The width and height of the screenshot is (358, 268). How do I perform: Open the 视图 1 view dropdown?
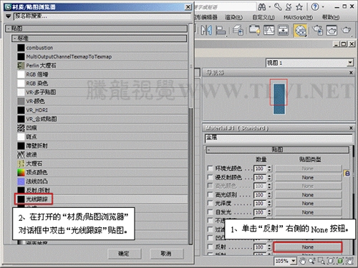coord(350,63)
